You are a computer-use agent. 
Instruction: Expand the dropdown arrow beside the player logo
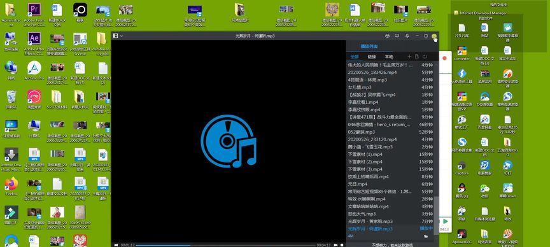[121, 36]
